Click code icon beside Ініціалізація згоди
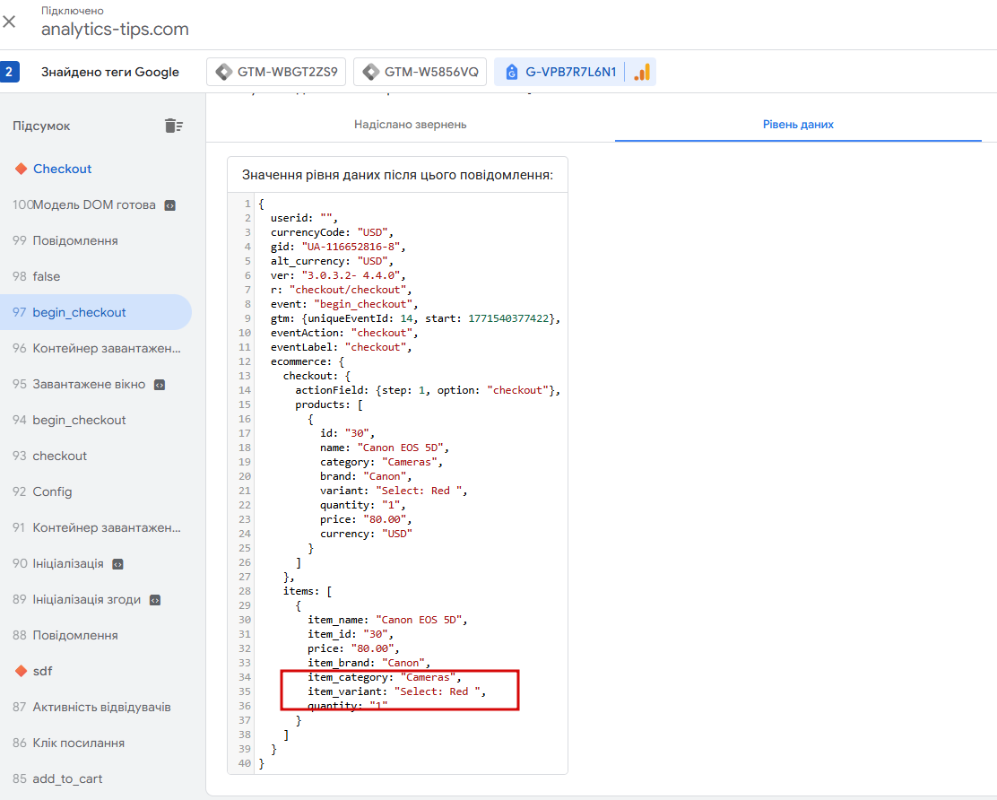 point(155,600)
